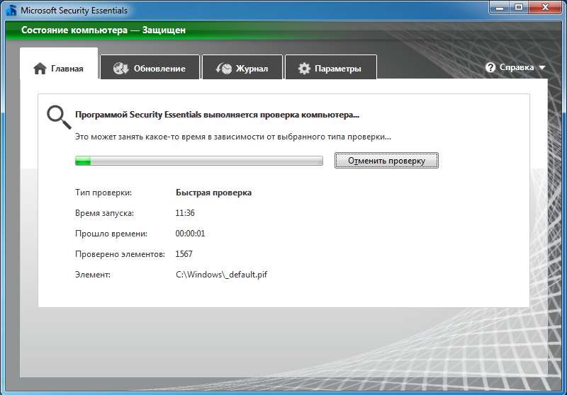The width and height of the screenshot is (567, 395).
Task: Click the question mark help icon
Action: pyautogui.click(x=490, y=67)
